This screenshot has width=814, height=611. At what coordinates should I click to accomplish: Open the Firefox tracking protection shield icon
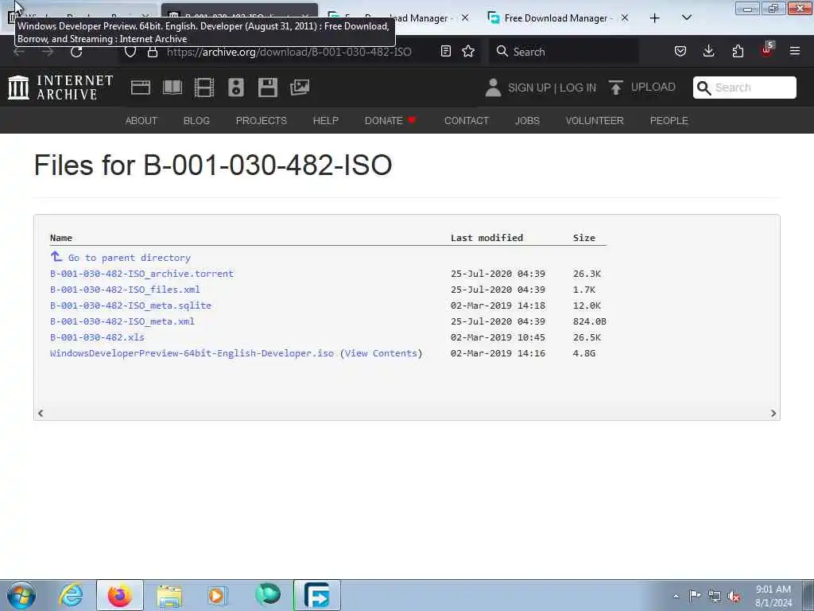130,52
